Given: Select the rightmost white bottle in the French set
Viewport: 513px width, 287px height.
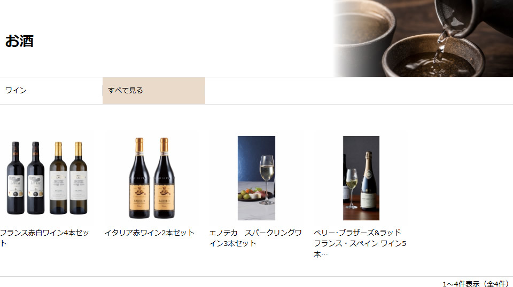Looking at the screenshot, I should click(78, 178).
